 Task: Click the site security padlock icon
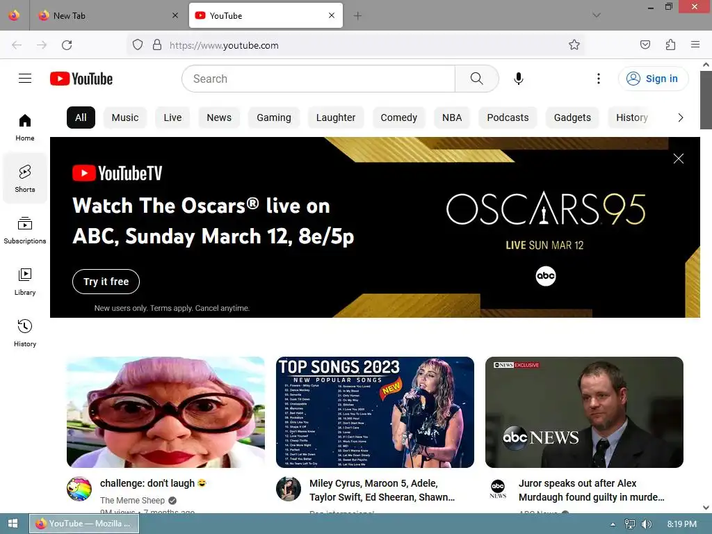tap(157, 44)
